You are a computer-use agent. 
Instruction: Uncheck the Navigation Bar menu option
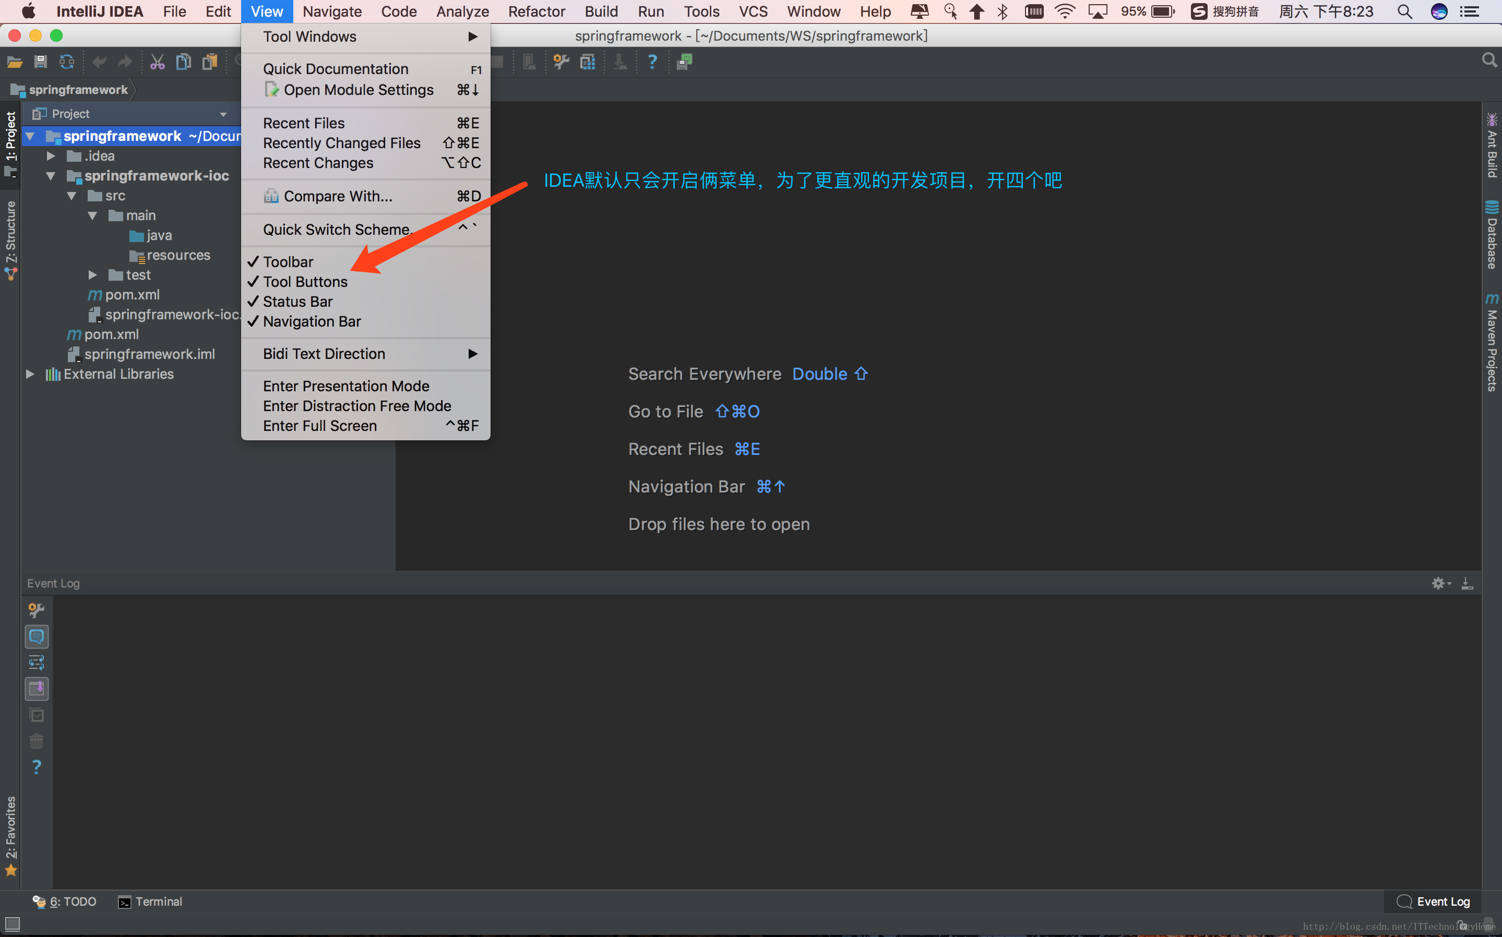coord(366,321)
